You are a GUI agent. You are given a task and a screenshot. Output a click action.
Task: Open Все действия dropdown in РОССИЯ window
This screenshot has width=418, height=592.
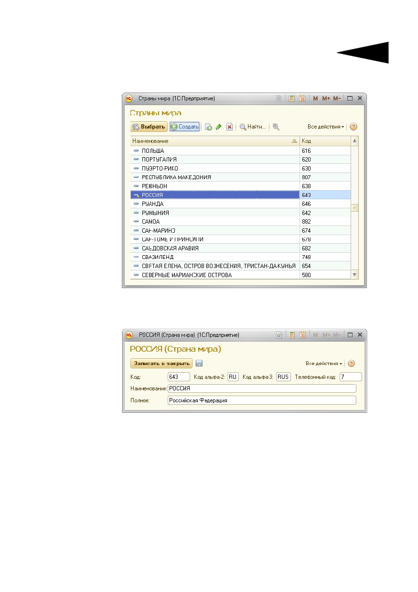tap(324, 364)
